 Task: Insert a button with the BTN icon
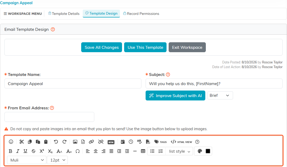click(x=111, y=142)
